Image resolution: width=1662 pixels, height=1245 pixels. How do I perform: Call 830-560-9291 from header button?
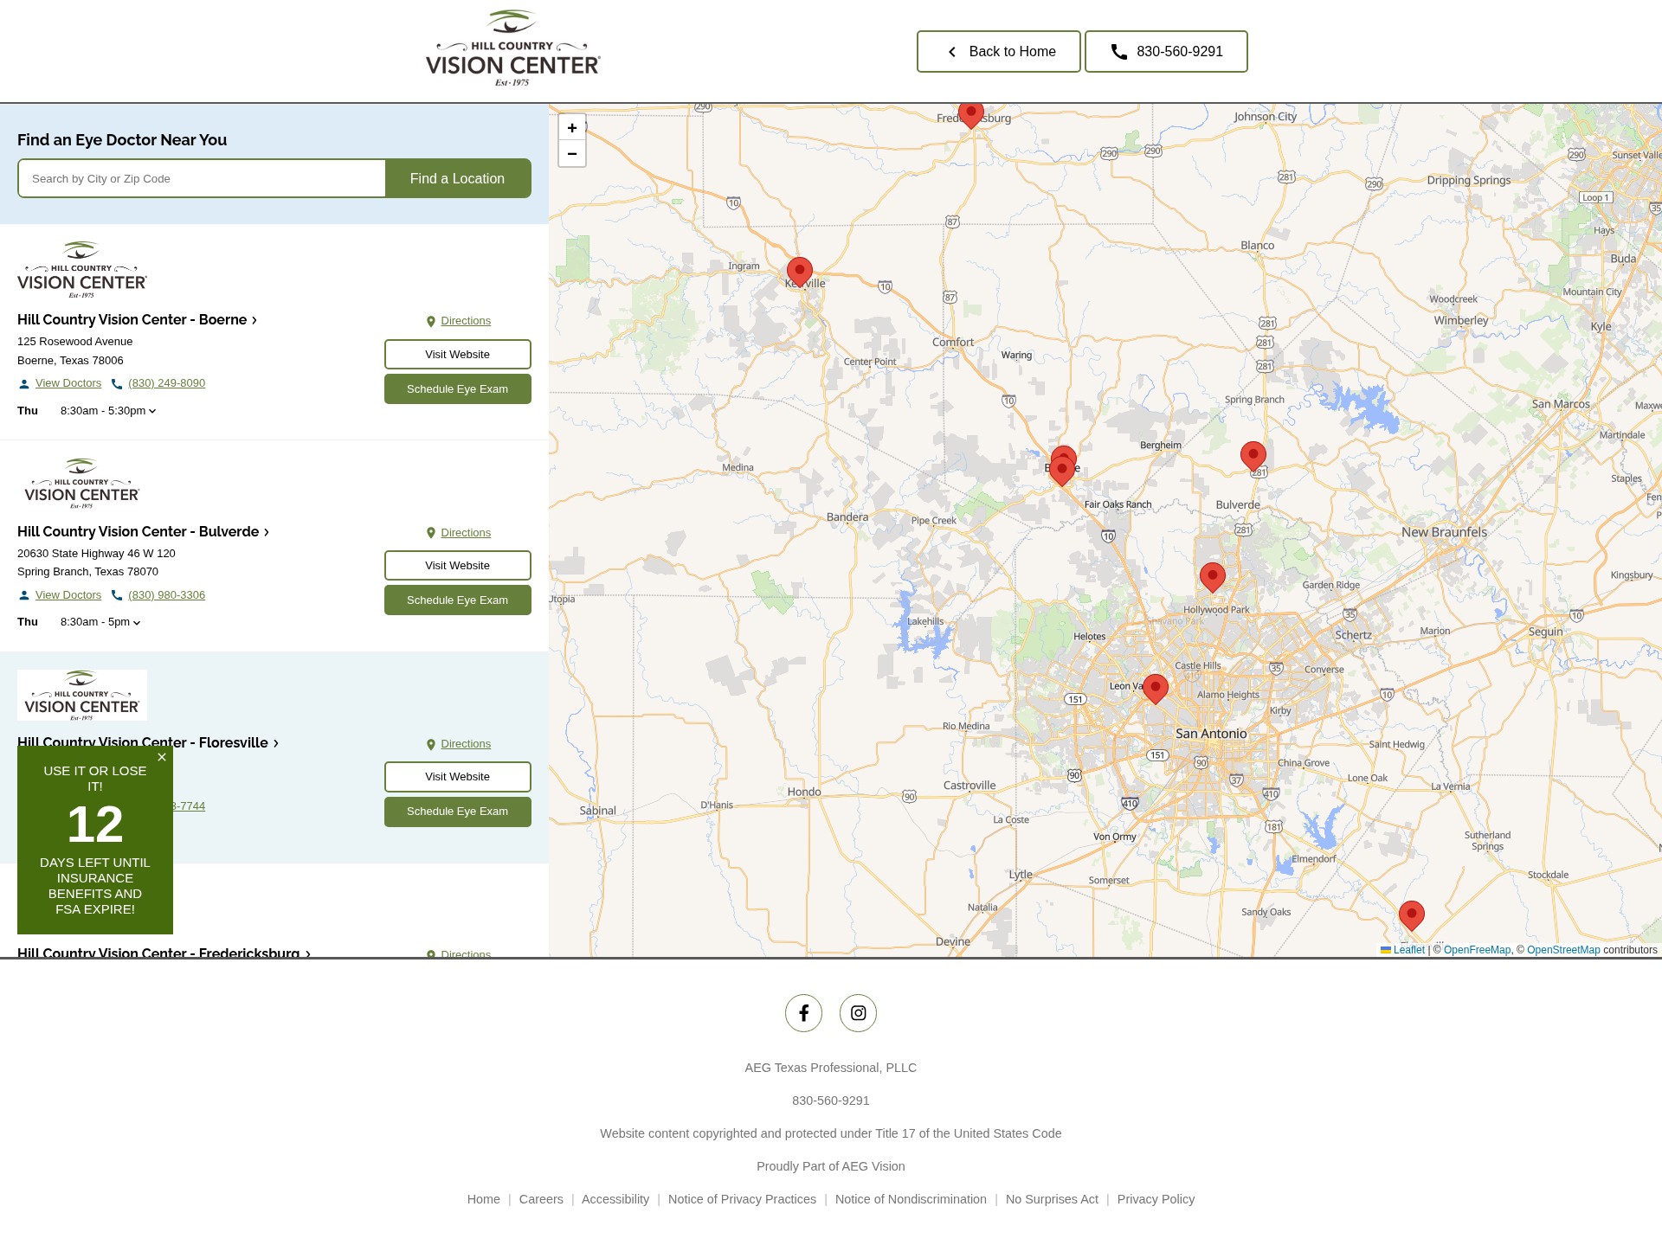1166,52
